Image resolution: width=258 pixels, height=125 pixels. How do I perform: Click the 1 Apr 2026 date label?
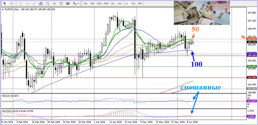100,122
